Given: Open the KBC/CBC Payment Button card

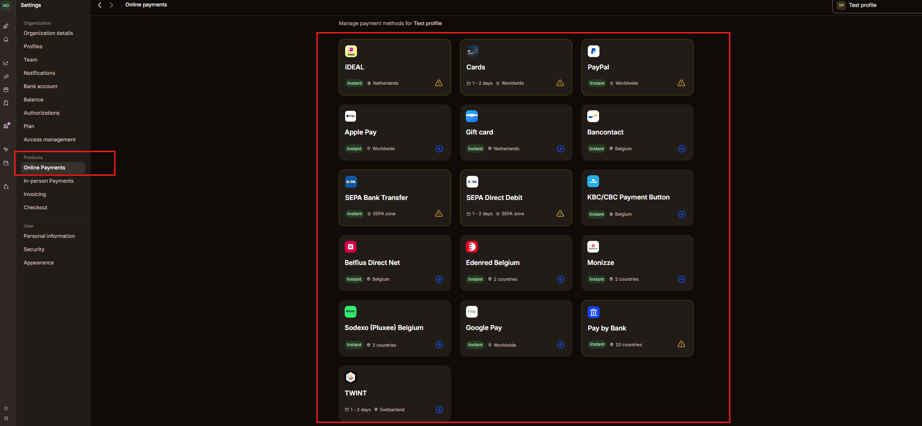Looking at the screenshot, I should 638,198.
